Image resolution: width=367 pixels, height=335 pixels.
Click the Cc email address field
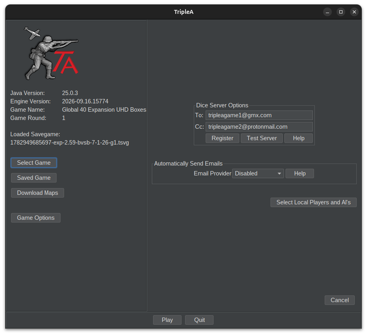(x=259, y=127)
